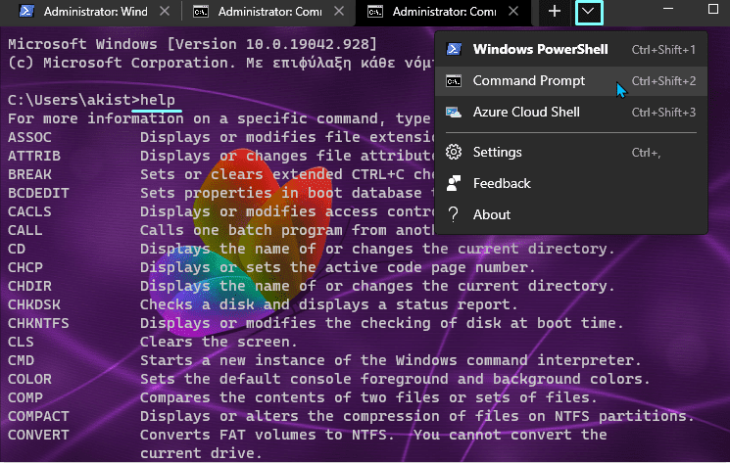Click 'Displays or sets the active code page' line

[x=337, y=267]
